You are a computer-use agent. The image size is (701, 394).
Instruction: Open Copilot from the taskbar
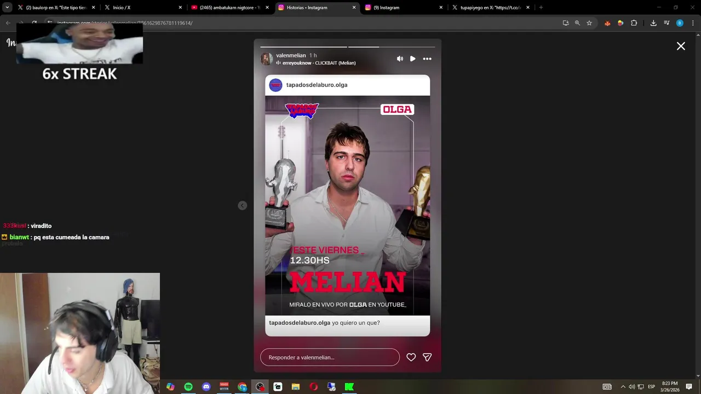point(170,387)
